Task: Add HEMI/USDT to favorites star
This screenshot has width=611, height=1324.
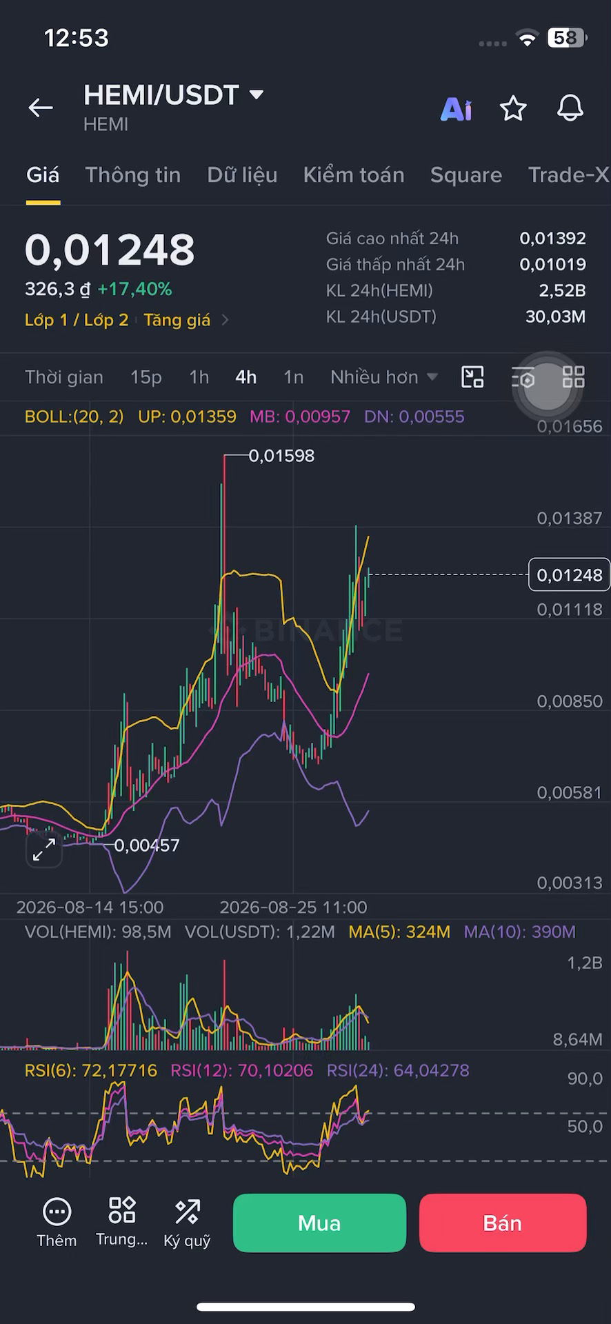Action: (x=513, y=108)
